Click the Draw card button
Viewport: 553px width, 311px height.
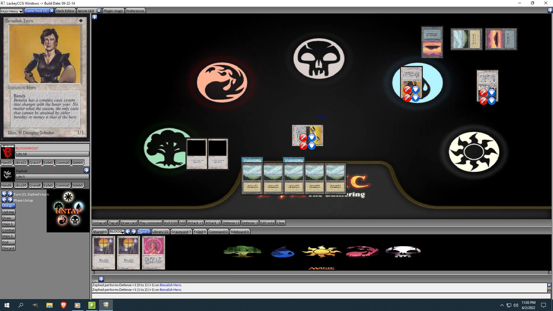click(x=129, y=223)
